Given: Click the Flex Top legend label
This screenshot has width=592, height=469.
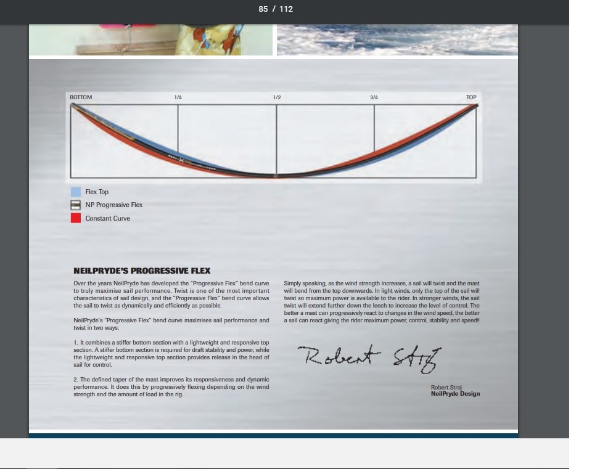Looking at the screenshot, I should (97, 192).
